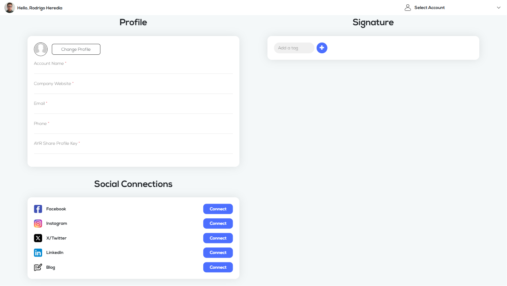Click the LinkedIn icon
The width and height of the screenshot is (507, 286).
pyautogui.click(x=38, y=253)
